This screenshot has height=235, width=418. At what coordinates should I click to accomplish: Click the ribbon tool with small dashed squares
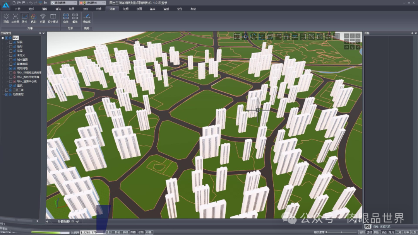(75, 19)
